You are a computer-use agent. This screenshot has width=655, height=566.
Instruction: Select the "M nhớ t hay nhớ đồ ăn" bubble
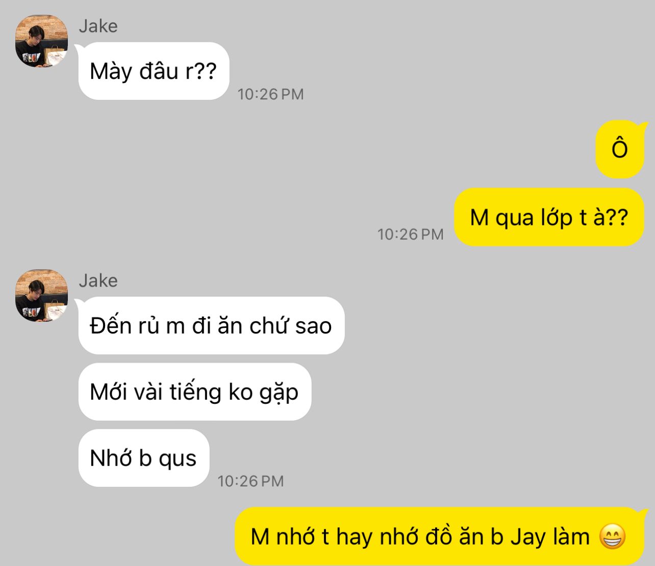pos(439,536)
